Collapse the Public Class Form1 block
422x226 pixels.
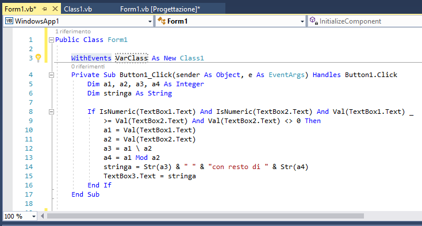(51, 40)
